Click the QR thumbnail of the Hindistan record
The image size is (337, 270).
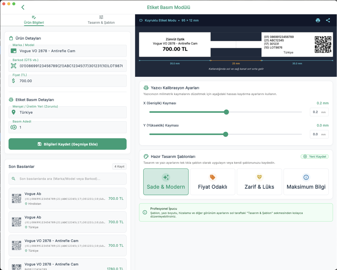point(17,198)
